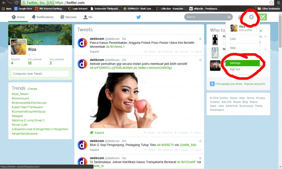282x169 pixels.
Task: Select Edit profile in the dropdown
Action: 245,30
